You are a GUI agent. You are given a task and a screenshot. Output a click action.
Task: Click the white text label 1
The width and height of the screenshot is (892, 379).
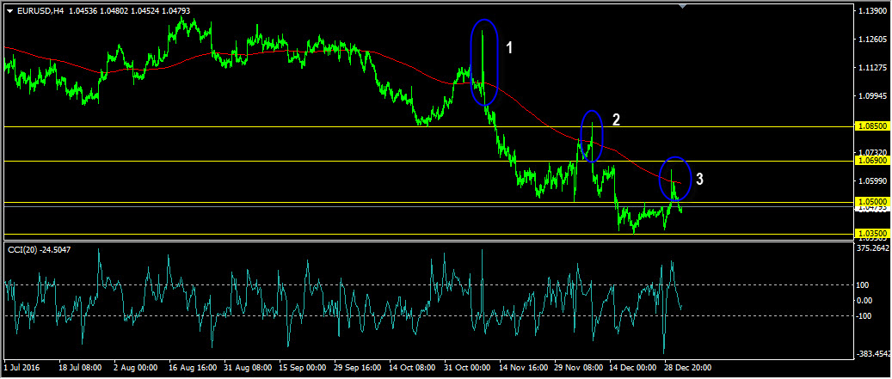[x=509, y=48]
